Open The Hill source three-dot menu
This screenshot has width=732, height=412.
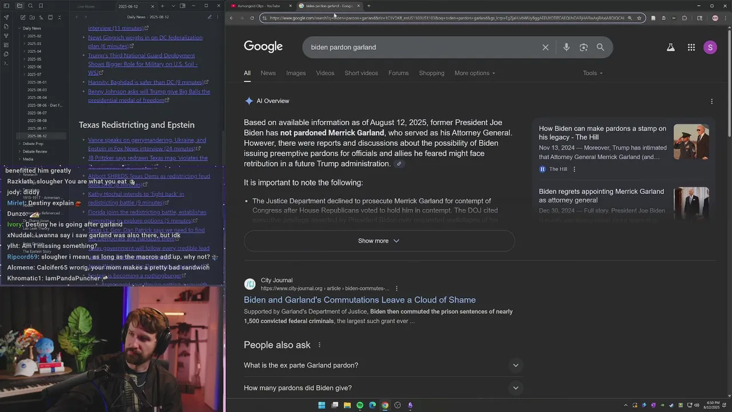[574, 169]
